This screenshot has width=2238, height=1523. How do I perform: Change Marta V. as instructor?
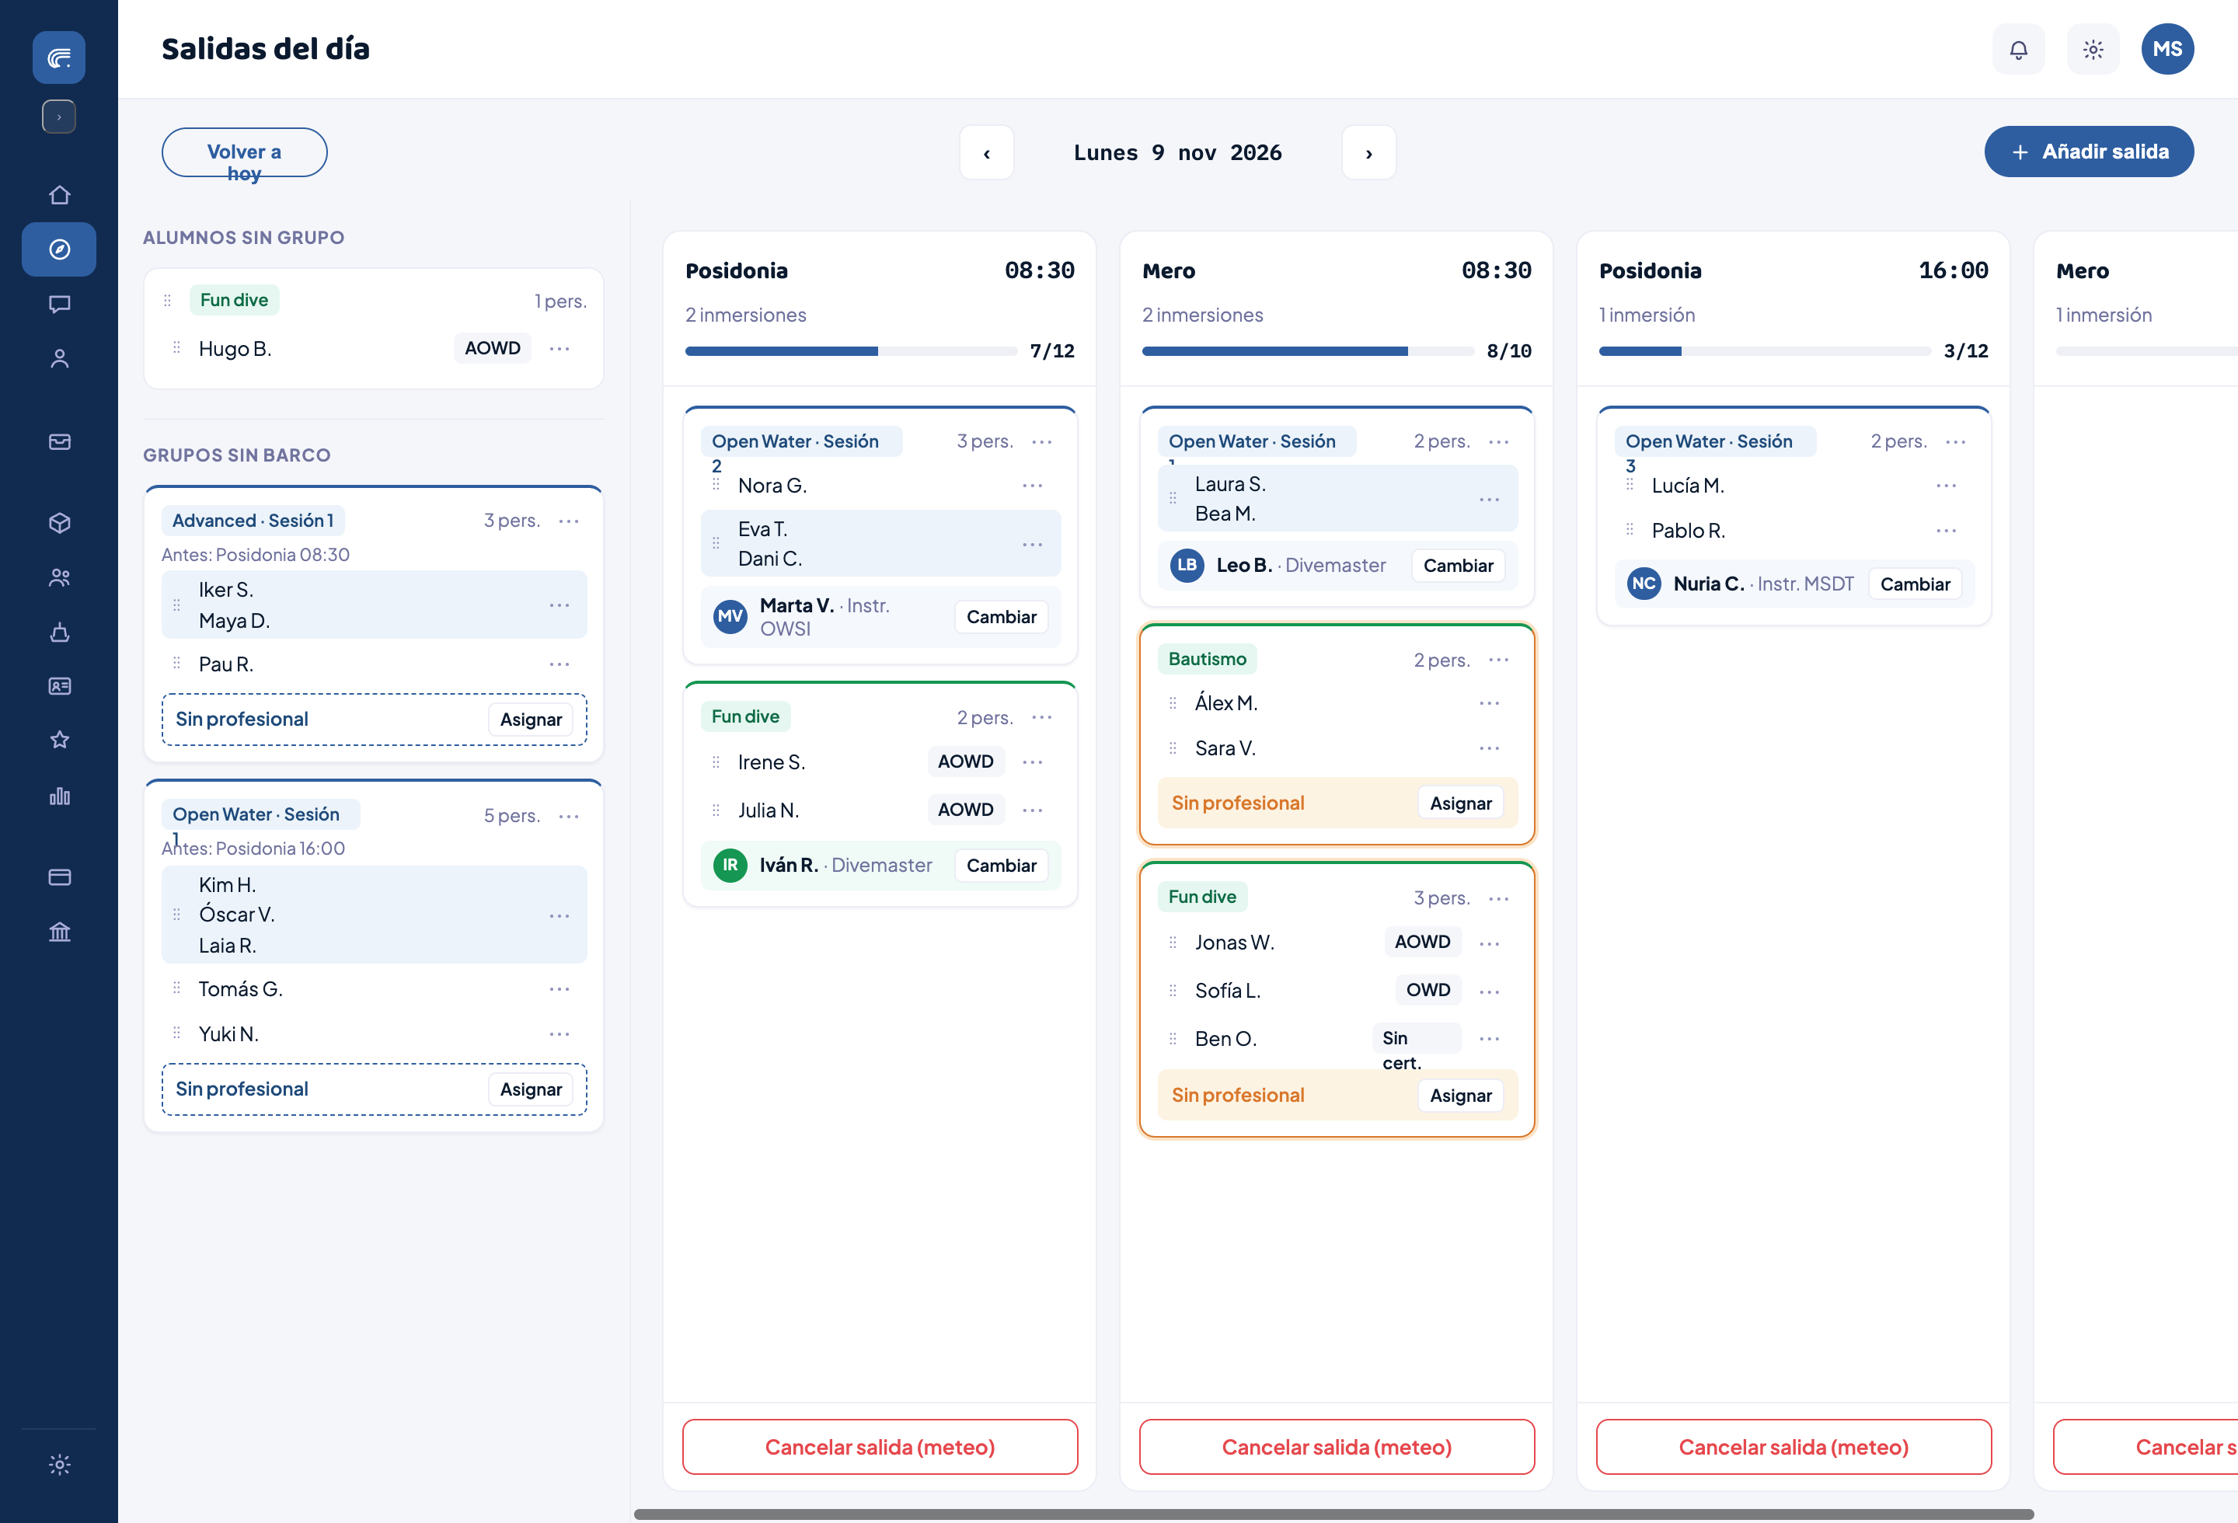pos(1002,617)
